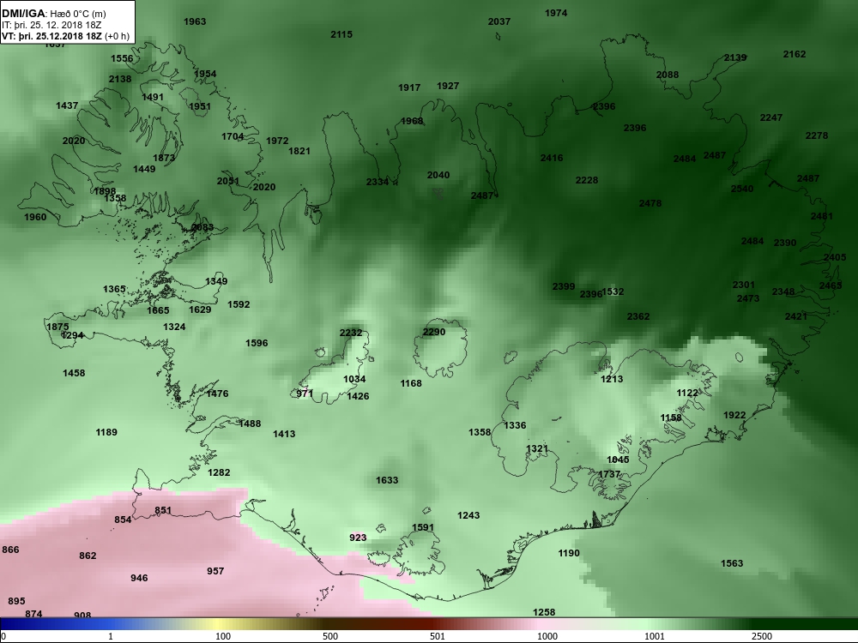Select the 2540 value in the east
The image size is (858, 643).
point(742,189)
